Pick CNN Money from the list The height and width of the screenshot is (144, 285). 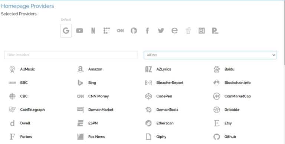tap(93, 96)
